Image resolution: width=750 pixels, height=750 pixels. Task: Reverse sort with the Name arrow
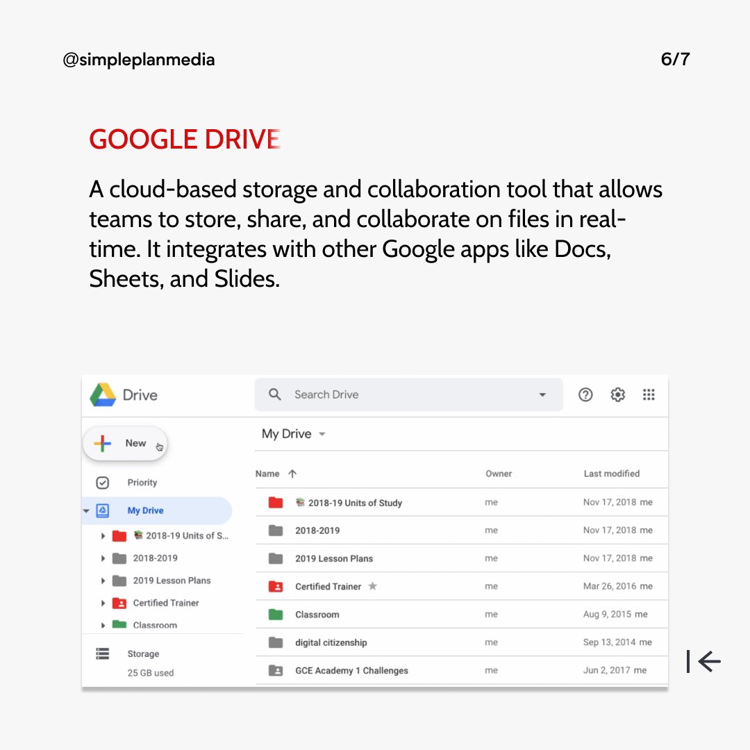pyautogui.click(x=292, y=474)
